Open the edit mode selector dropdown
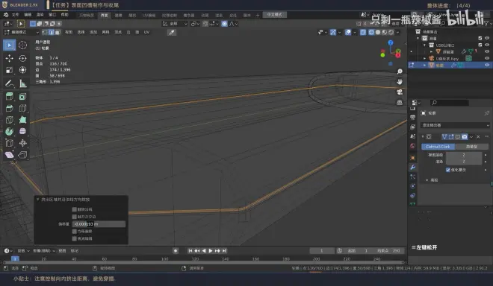Image resolution: width=493 pixels, height=286 pixels. point(22,32)
